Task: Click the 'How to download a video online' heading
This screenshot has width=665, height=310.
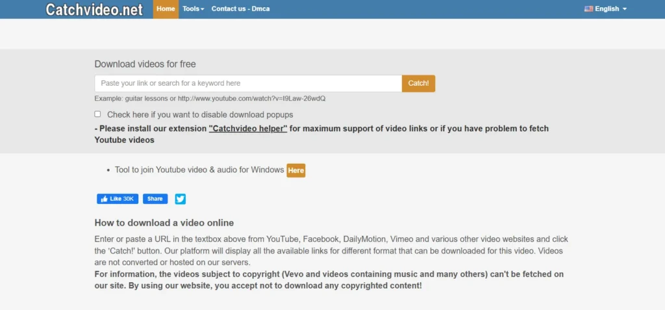Action: (164, 222)
